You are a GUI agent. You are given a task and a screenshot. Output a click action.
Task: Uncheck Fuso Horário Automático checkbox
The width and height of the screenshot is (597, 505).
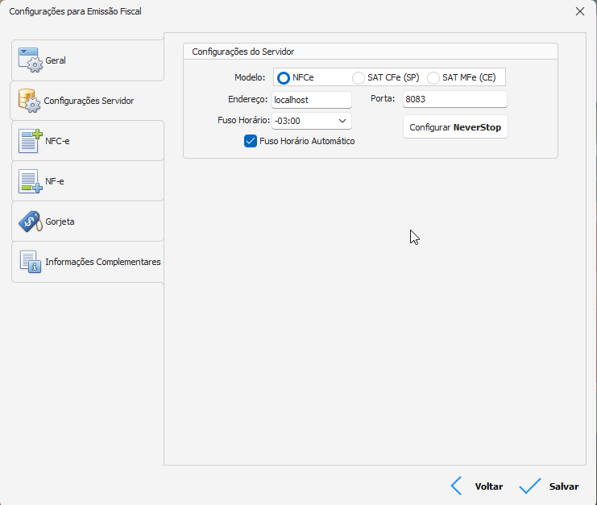[x=250, y=141]
